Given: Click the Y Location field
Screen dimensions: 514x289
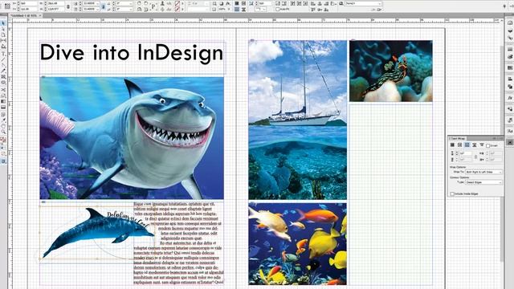Looking at the screenshot, I should click(29, 9).
